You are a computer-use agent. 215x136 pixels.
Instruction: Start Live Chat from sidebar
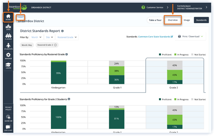tap(8, 128)
